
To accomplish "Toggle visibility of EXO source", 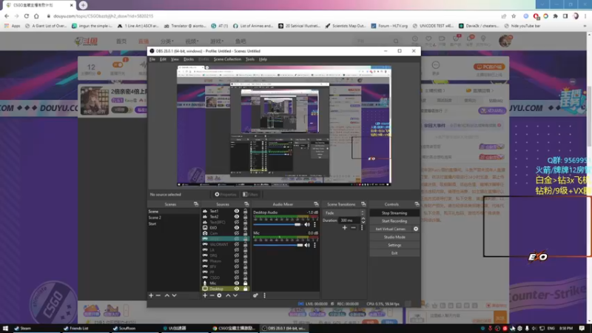I will (237, 228).
